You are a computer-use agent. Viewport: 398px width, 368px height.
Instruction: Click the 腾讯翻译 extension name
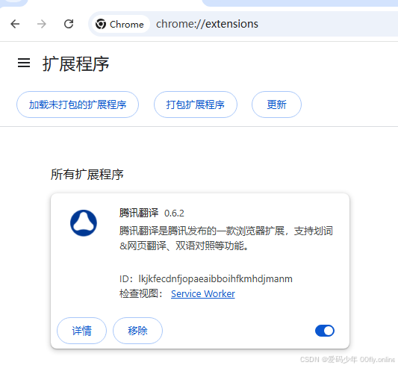[139, 213]
